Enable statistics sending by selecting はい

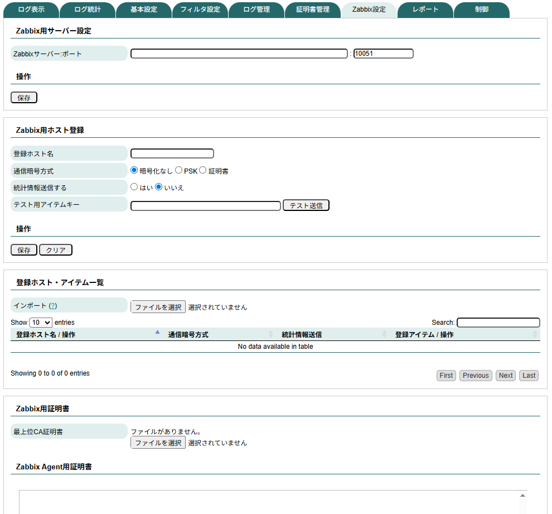point(134,187)
